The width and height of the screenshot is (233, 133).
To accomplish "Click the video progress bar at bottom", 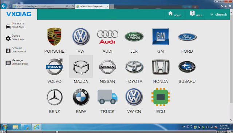I will pos(111,132).
